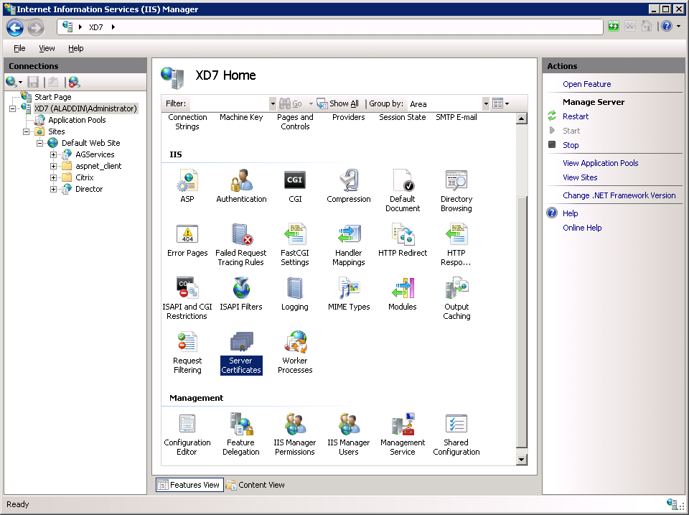Open the Configuration Editor

(187, 434)
